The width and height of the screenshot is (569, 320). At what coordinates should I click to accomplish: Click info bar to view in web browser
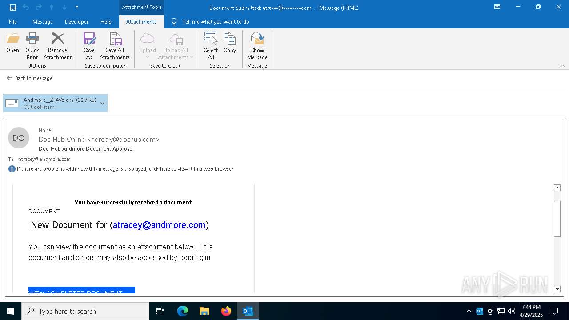126,169
